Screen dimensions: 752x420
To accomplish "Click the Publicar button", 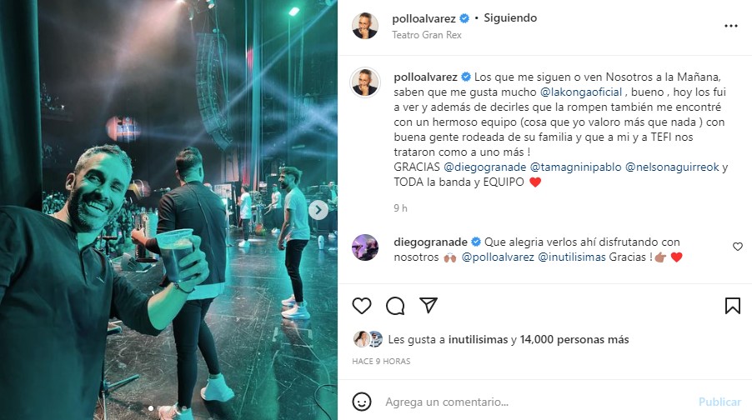I will (x=719, y=402).
